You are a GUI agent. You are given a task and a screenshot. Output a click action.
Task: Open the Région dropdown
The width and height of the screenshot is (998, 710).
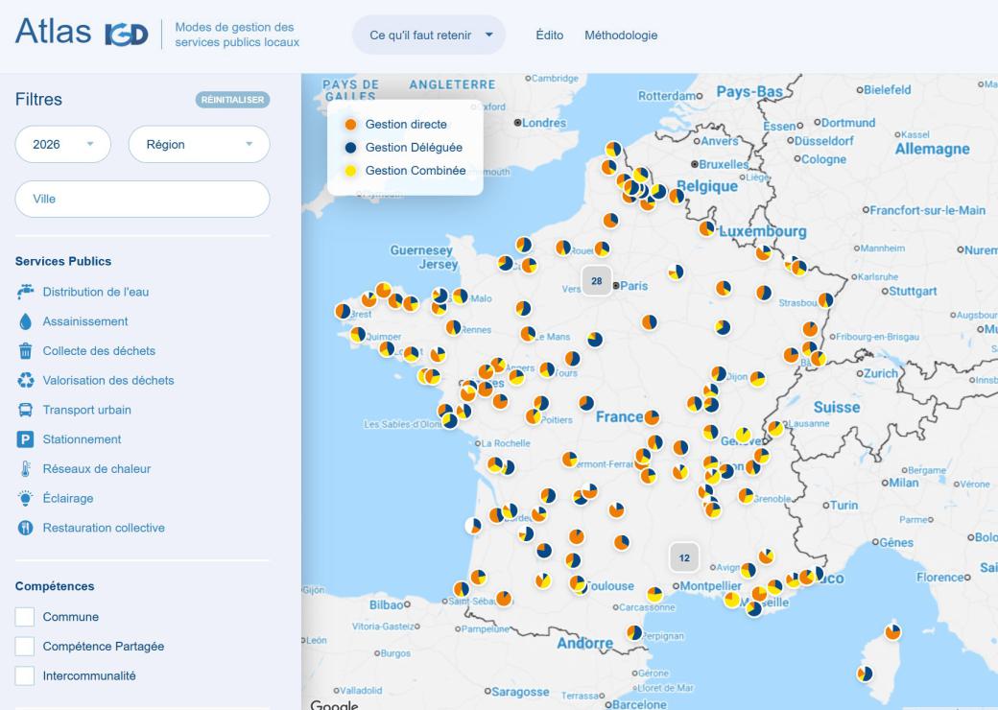tap(200, 145)
